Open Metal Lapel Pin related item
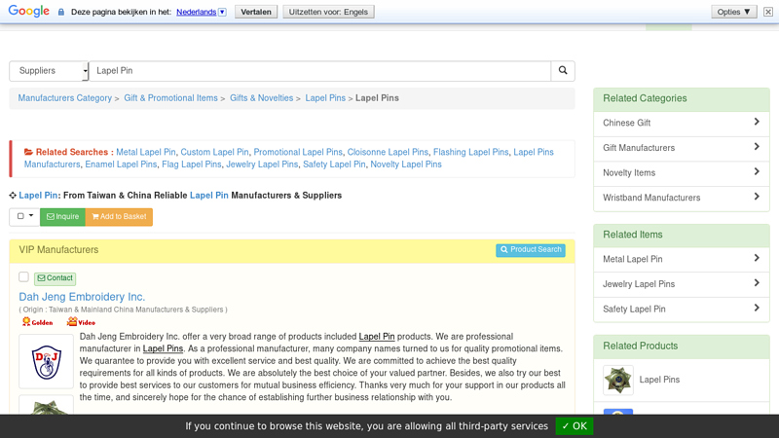779x438 pixels. [681, 259]
